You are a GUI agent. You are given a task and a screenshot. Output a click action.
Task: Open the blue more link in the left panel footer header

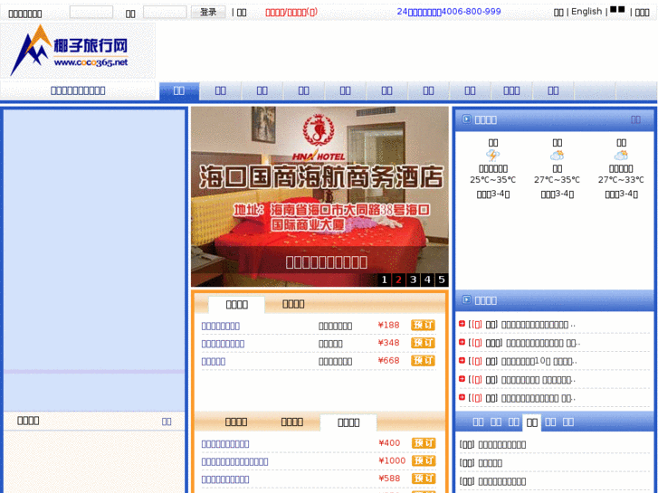pyautogui.click(x=167, y=422)
